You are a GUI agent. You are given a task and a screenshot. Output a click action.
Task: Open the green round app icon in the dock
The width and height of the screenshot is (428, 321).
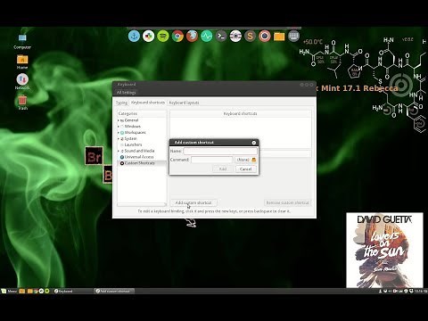click(163, 37)
